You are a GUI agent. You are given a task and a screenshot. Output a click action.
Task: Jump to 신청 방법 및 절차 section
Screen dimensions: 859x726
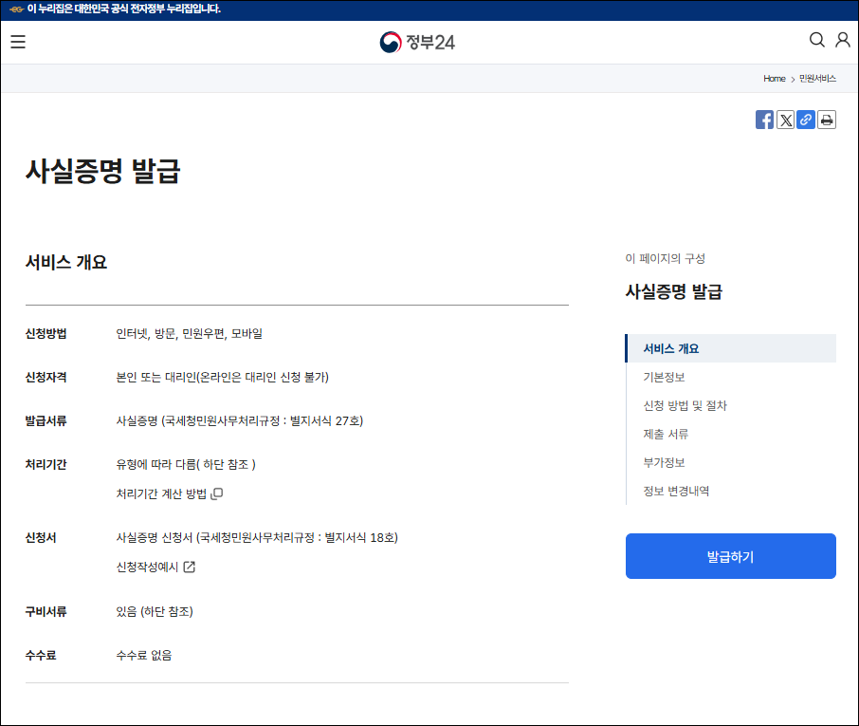point(685,405)
